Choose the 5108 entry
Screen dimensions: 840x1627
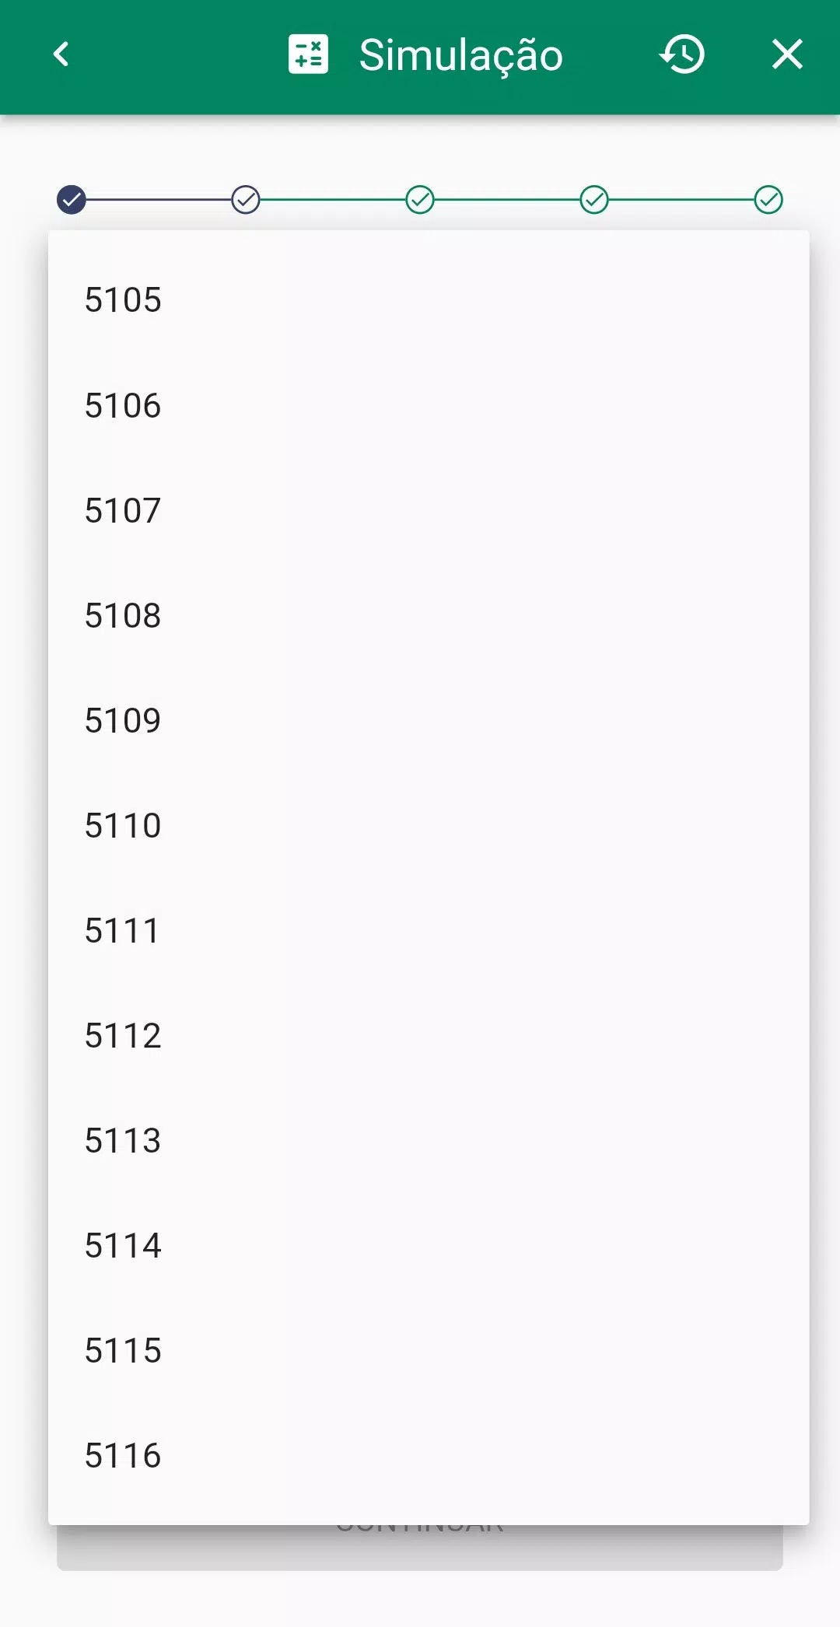tap(429, 616)
